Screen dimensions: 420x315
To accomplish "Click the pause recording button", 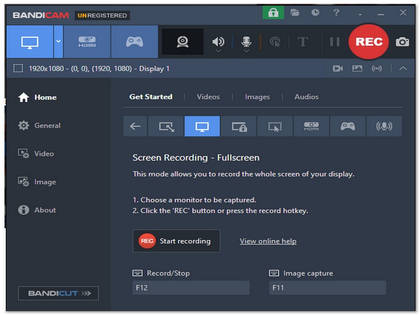I will coord(335,42).
